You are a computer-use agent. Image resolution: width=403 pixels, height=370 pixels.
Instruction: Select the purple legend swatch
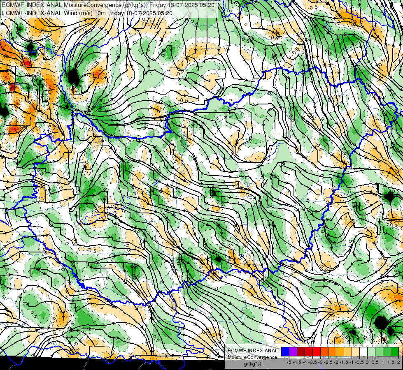pyautogui.click(x=293, y=351)
